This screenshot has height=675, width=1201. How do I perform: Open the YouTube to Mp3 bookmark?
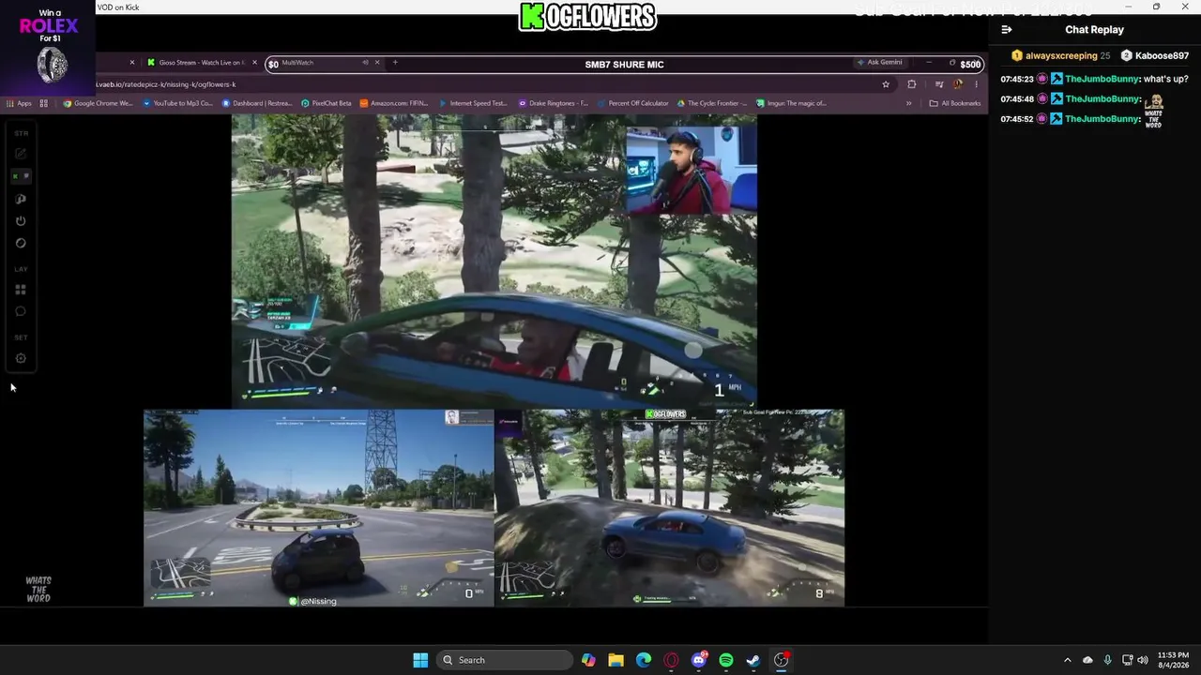[x=177, y=103]
